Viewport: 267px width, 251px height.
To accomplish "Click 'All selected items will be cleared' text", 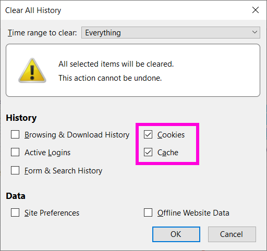I will [116, 64].
